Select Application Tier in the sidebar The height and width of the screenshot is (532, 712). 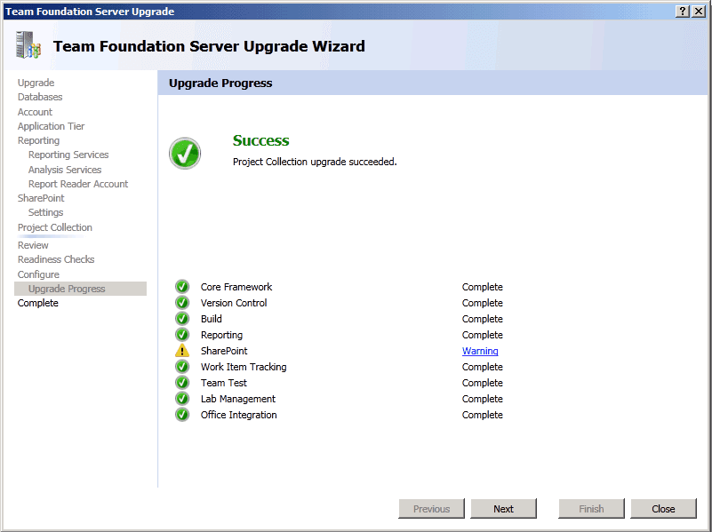52,126
